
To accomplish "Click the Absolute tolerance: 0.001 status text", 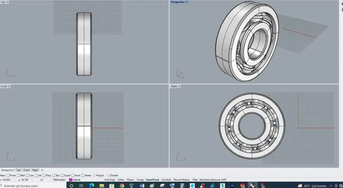I will [x=213, y=180].
